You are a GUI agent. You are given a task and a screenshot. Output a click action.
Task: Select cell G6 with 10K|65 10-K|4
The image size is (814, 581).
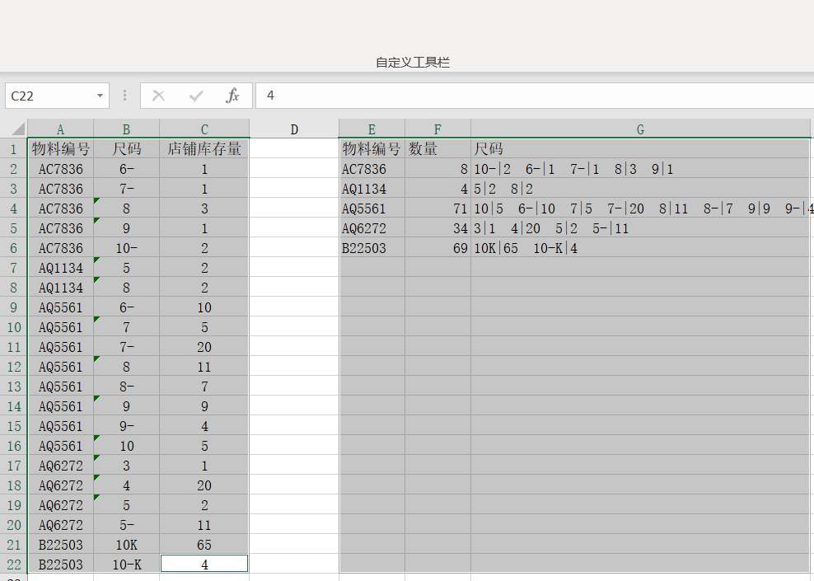[x=640, y=248]
